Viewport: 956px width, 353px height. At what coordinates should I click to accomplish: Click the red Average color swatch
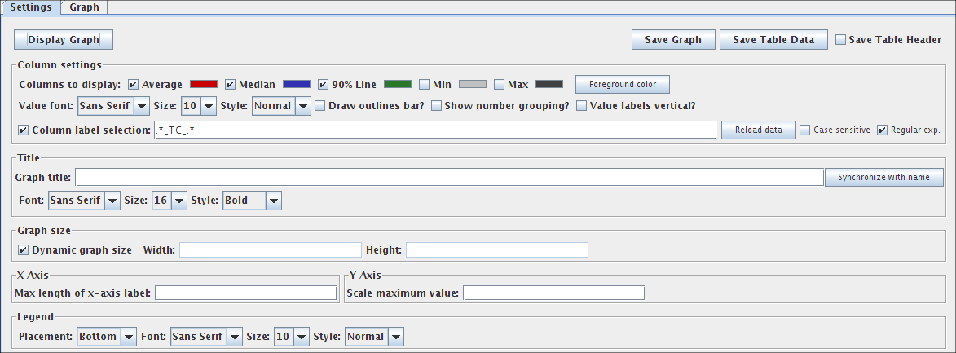coord(204,84)
